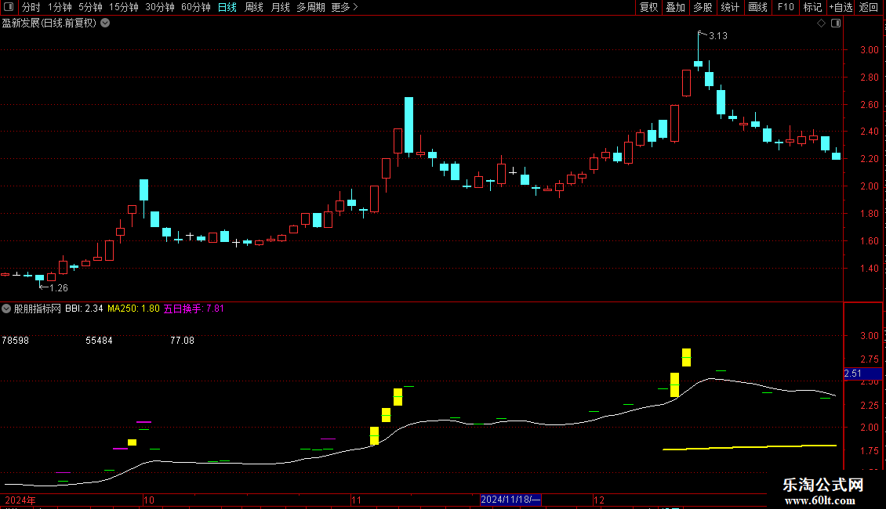Click the 2.51 highlighted price tag

862,374
